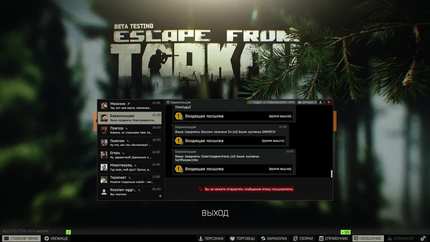Click the chat bubble icon next to Барахольщик title

point(168,102)
